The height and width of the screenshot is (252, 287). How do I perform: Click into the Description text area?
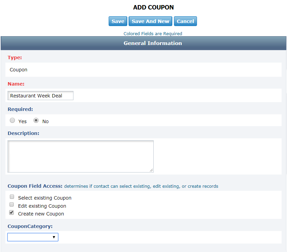[x=81, y=156]
